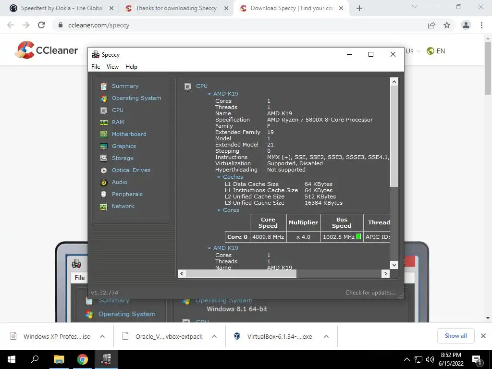Click the Optical Drives disc icon
The height and width of the screenshot is (369, 492).
click(104, 171)
